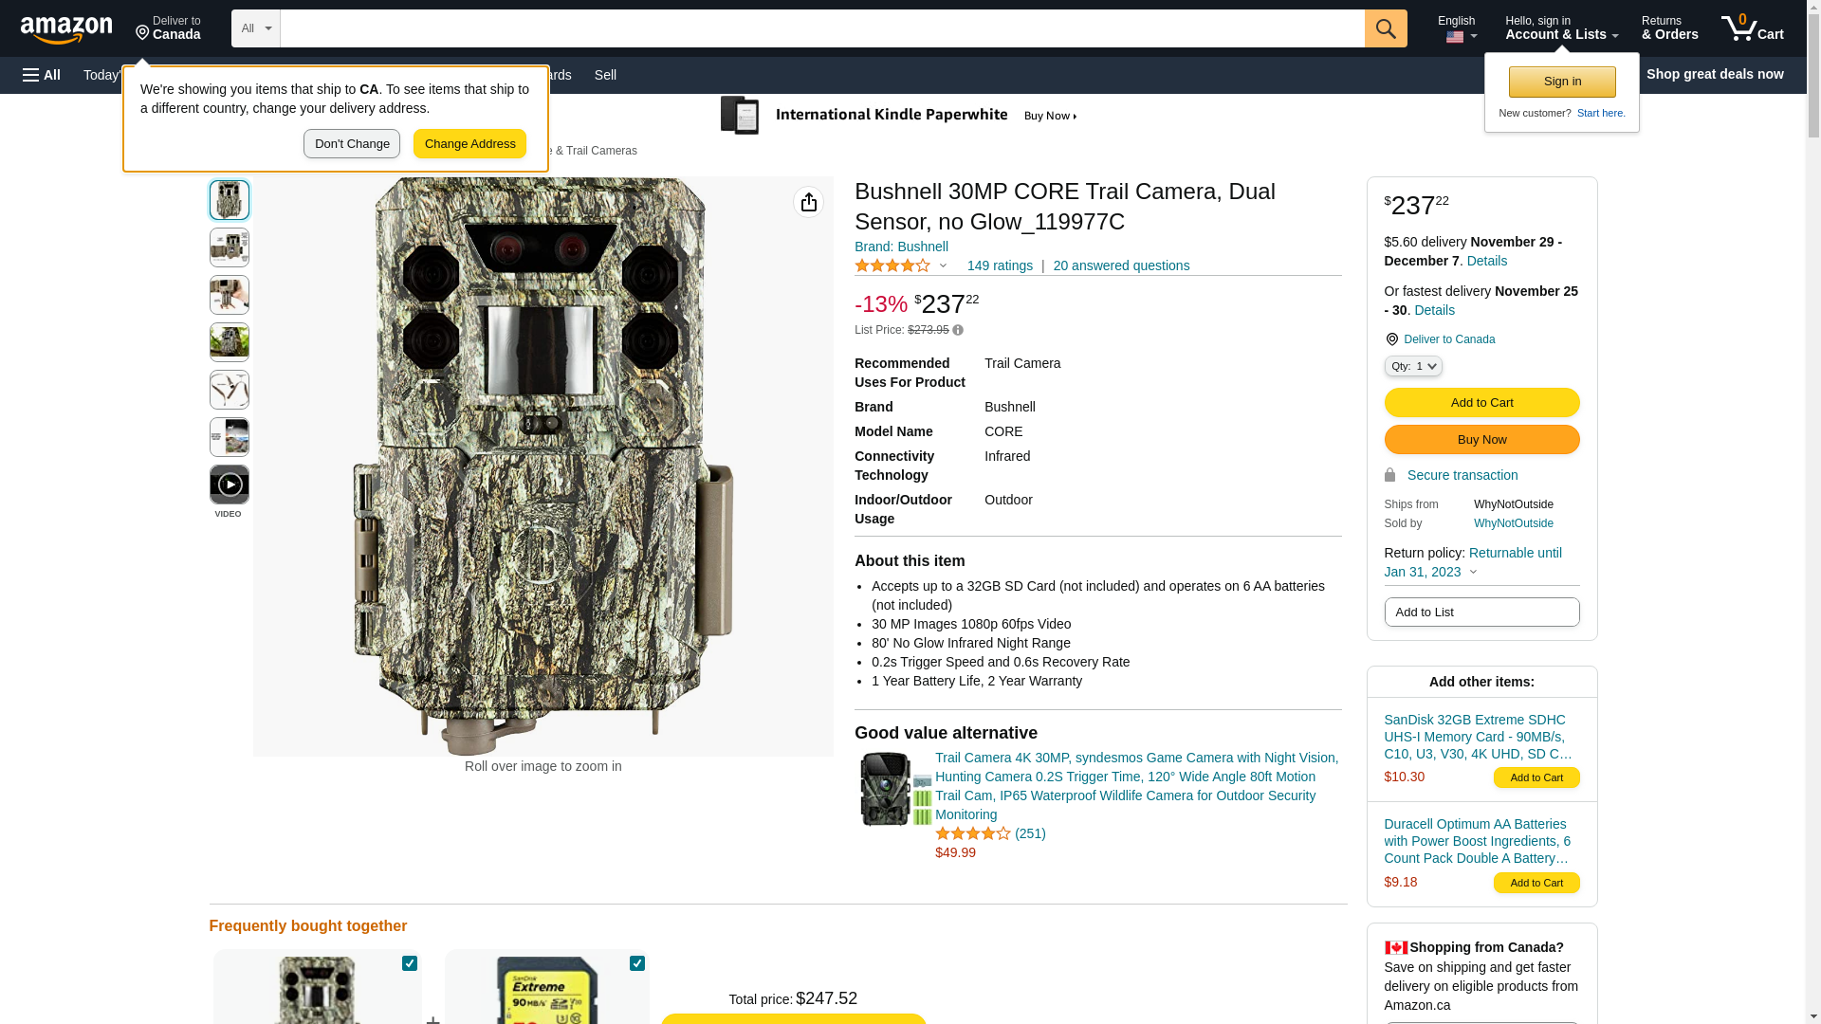Click the share icon on product image
1821x1024 pixels.
[808, 202]
